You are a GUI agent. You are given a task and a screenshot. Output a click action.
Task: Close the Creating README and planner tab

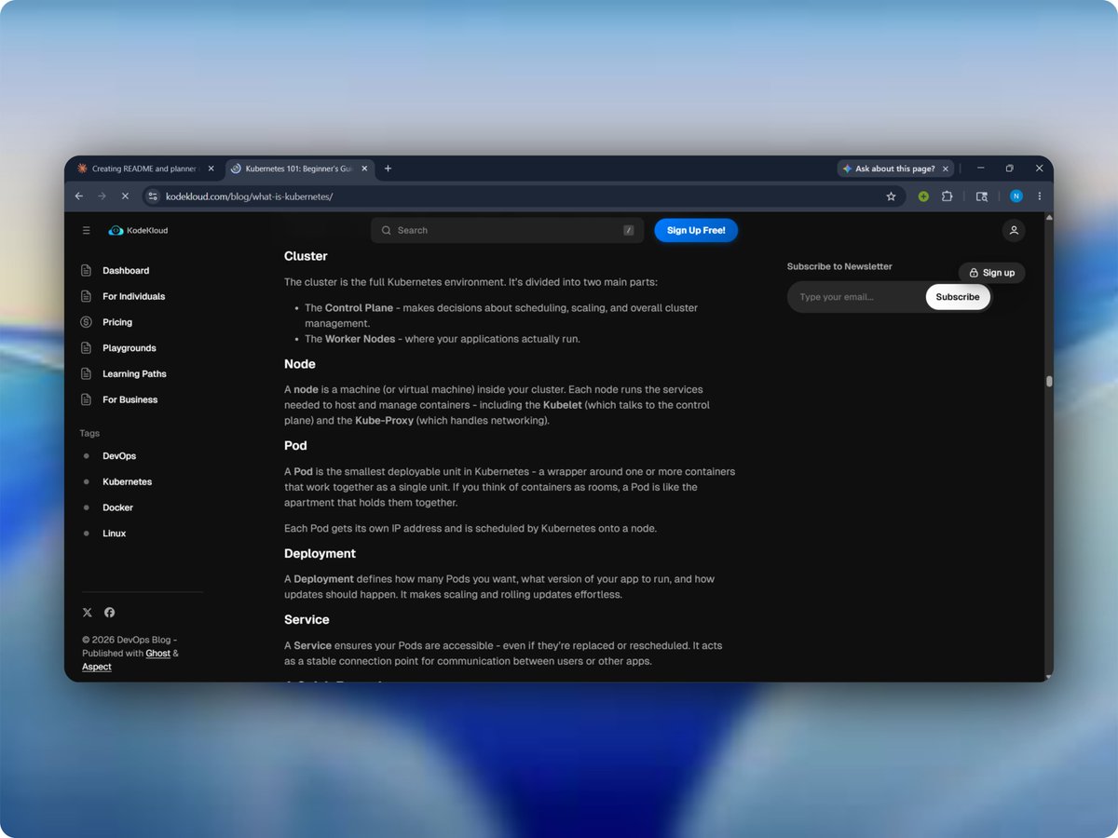[x=211, y=169]
